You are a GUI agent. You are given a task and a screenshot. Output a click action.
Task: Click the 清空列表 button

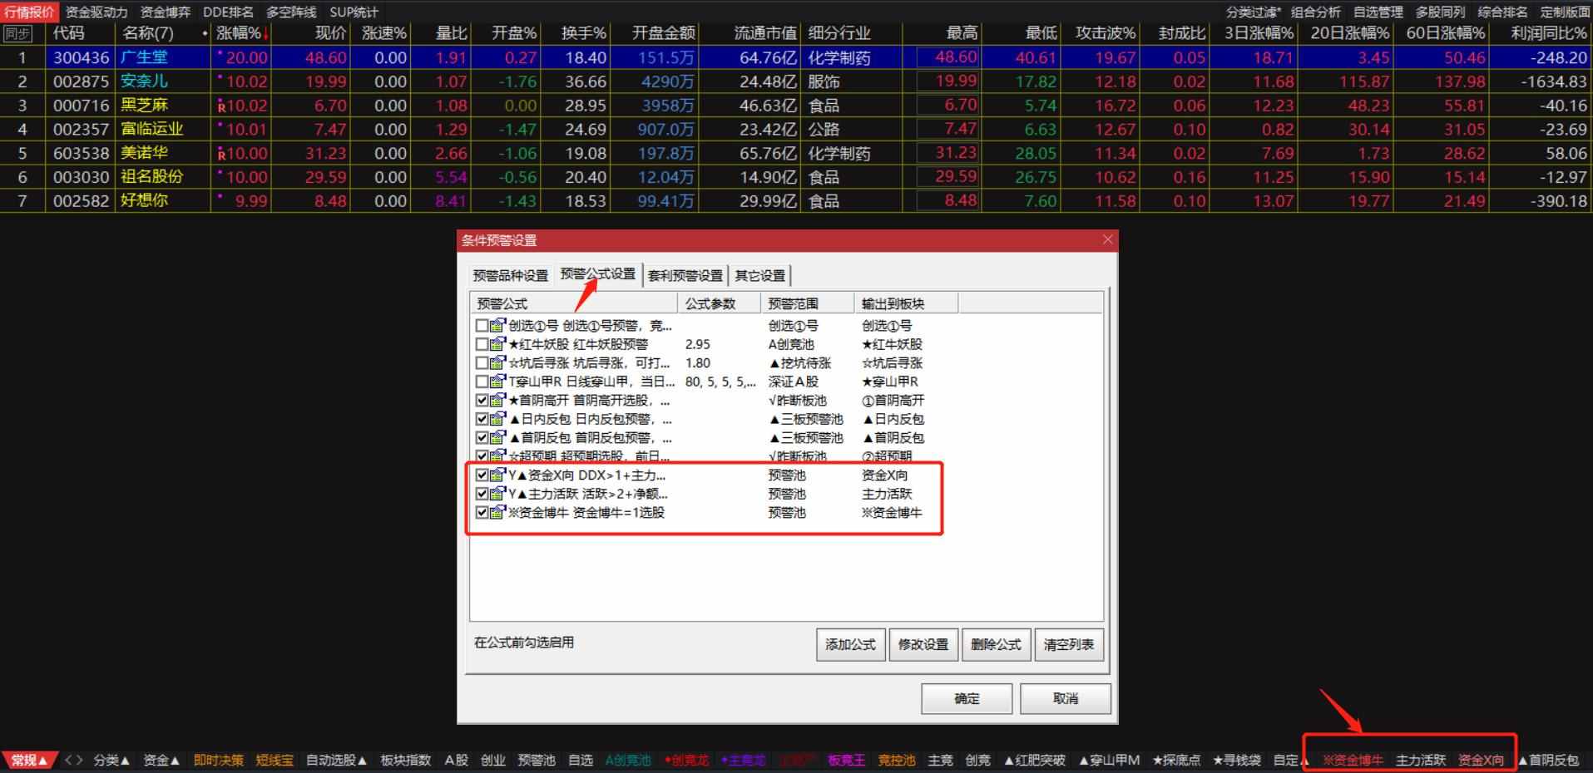(x=1069, y=644)
